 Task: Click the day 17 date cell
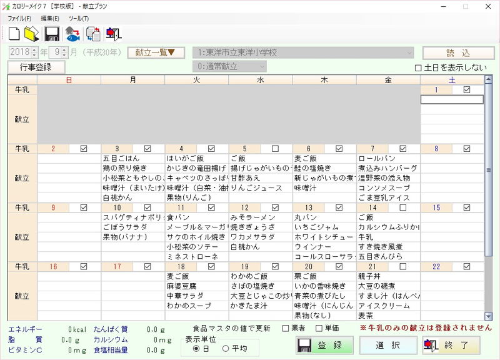point(117,267)
